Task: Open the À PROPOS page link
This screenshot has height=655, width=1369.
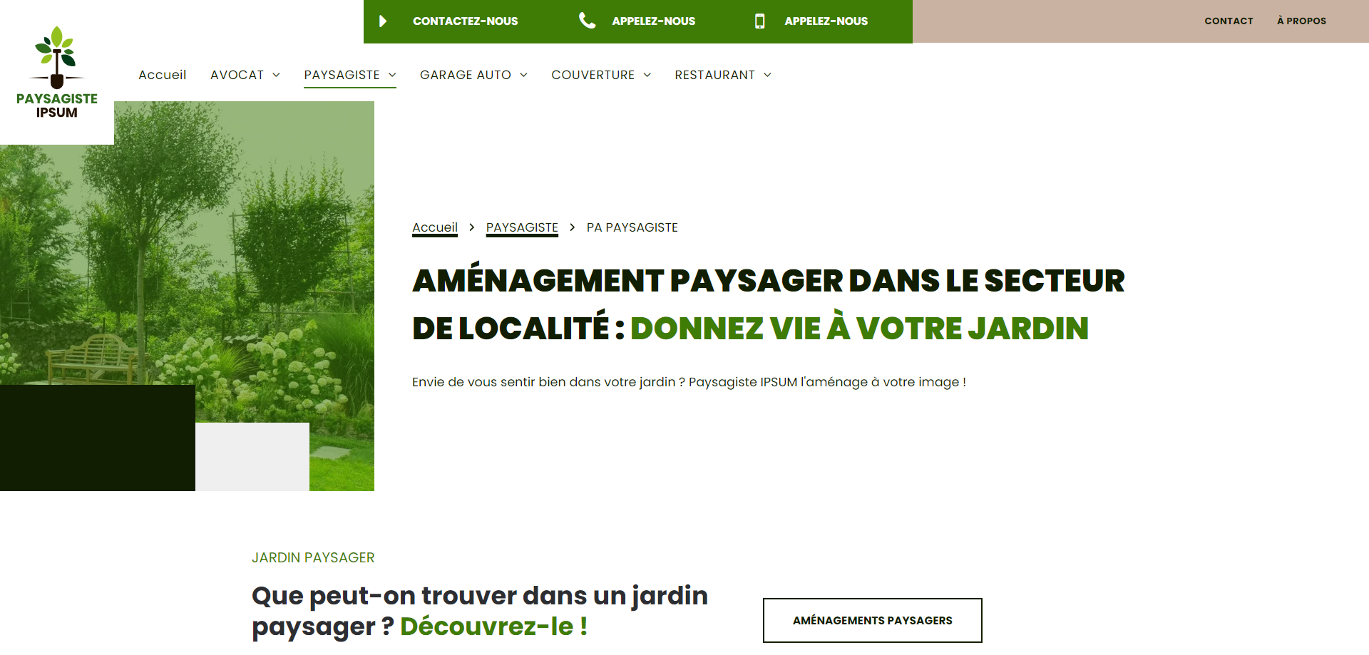Action: 1301,21
